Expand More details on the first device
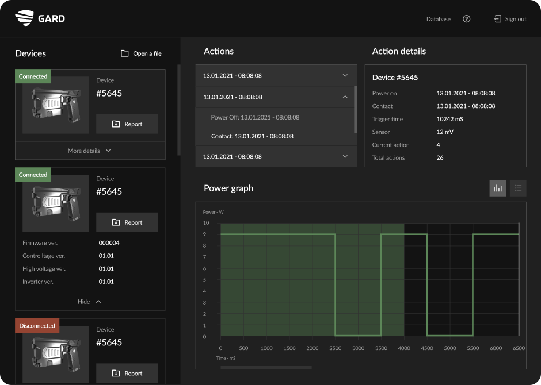Image resolution: width=541 pixels, height=385 pixels. tap(90, 151)
